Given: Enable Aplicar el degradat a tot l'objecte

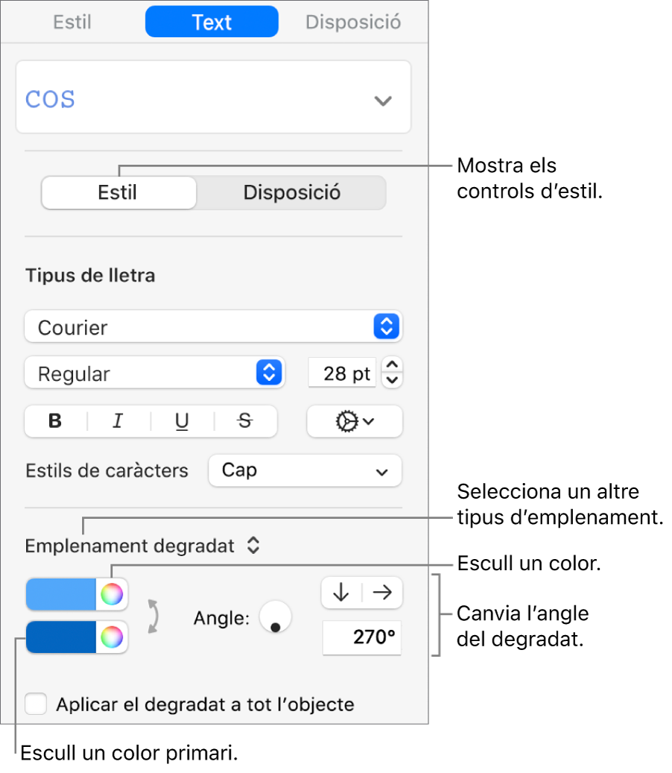Looking at the screenshot, I should pyautogui.click(x=36, y=704).
